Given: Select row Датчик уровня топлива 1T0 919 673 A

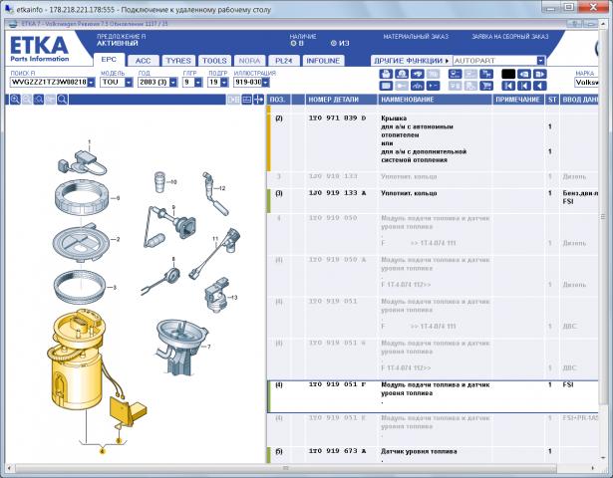Looking at the screenshot, I should (x=432, y=455).
